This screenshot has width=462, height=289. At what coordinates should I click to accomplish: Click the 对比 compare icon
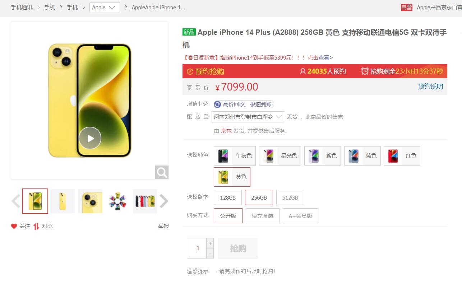(x=36, y=226)
